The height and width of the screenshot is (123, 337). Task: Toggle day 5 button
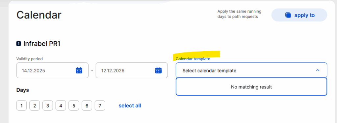[x=74, y=105]
